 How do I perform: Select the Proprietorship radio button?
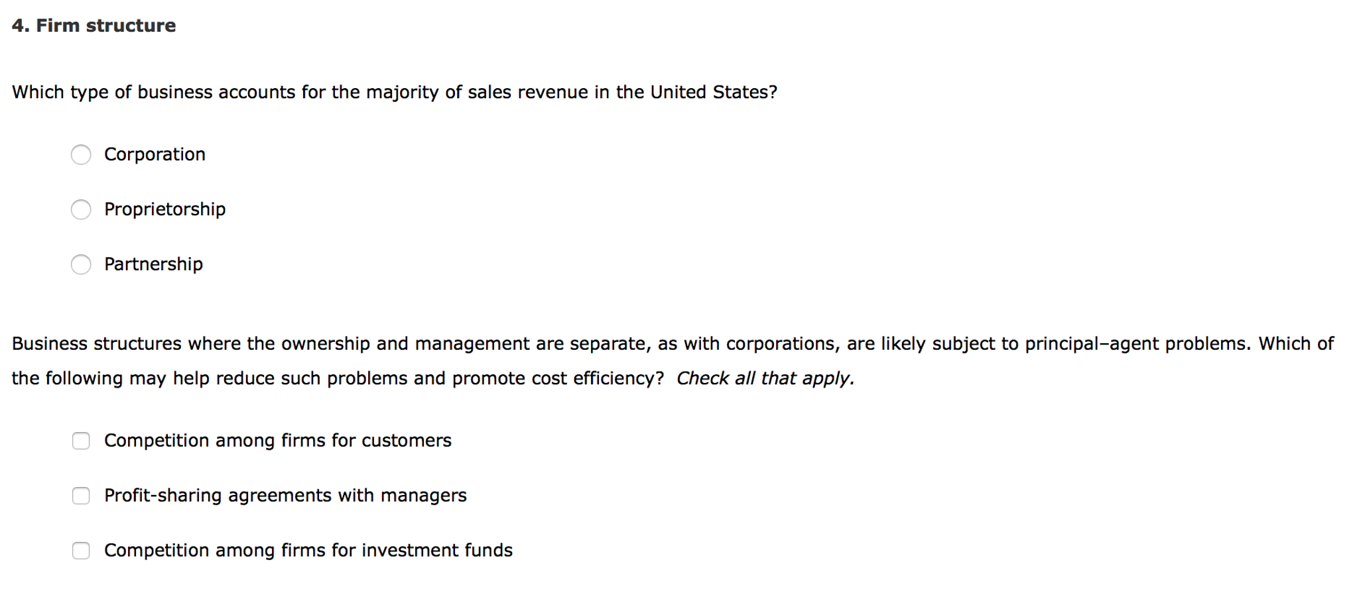(x=81, y=210)
